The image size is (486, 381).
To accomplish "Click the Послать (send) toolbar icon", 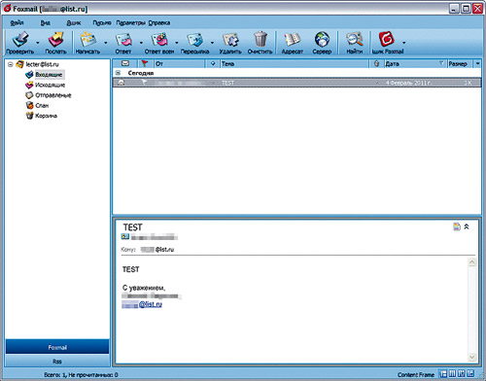I will [x=56, y=40].
